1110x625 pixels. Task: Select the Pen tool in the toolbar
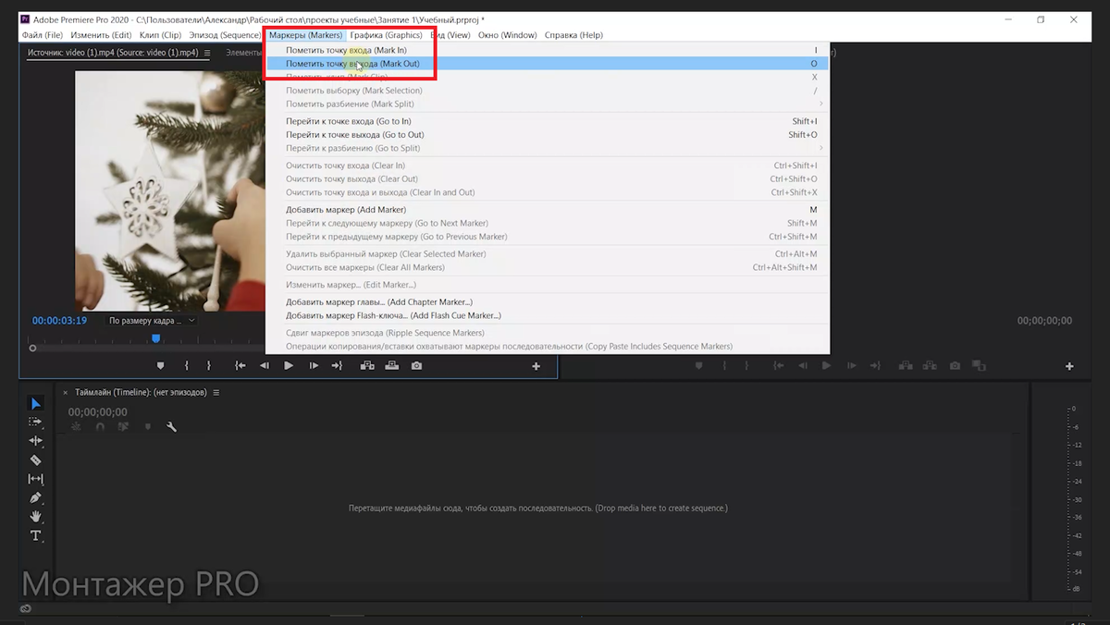coord(36,497)
